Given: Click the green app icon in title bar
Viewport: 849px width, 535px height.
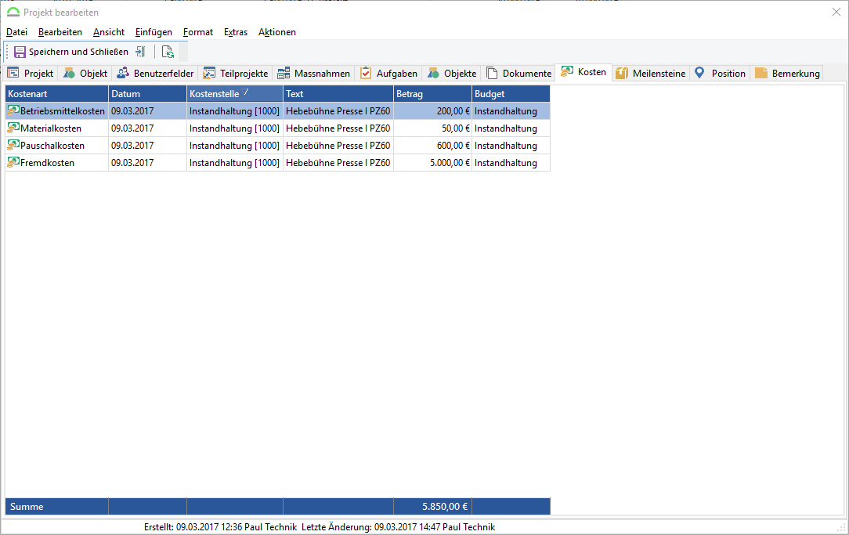Looking at the screenshot, I should point(13,12).
